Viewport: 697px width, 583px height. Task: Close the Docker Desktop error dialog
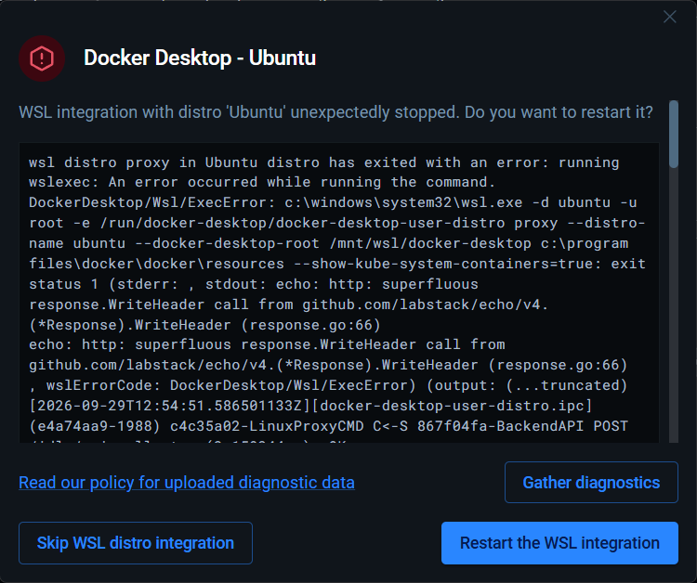tap(669, 17)
